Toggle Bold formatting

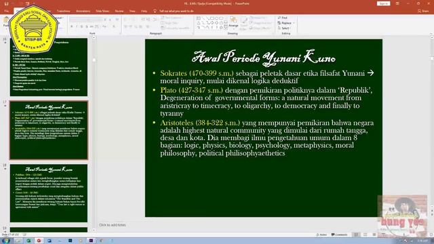[72, 26]
